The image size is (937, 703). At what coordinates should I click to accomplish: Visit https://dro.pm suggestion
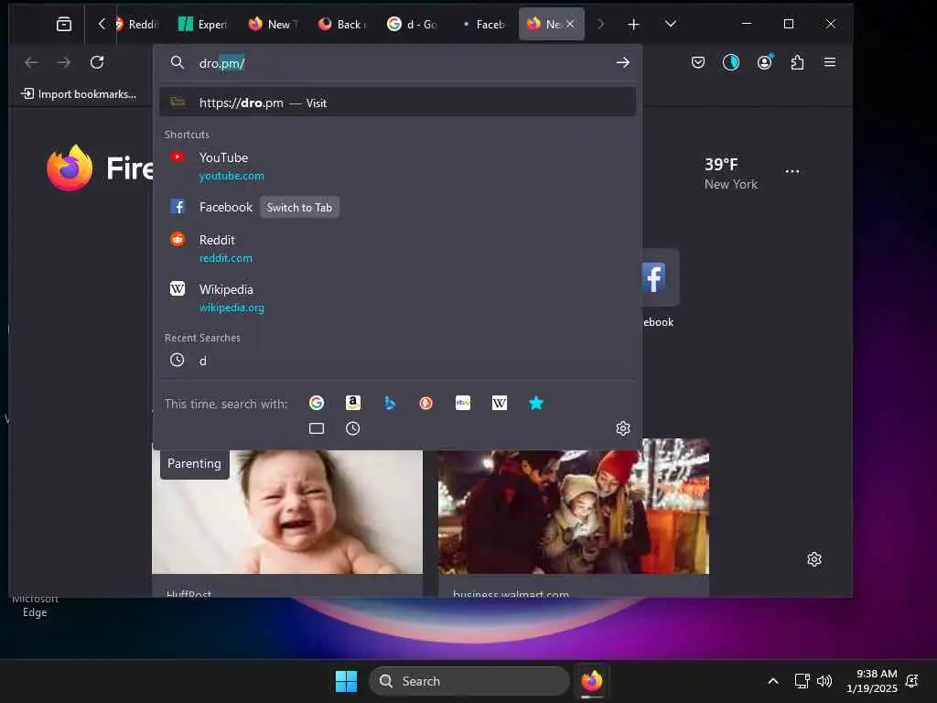click(x=397, y=103)
